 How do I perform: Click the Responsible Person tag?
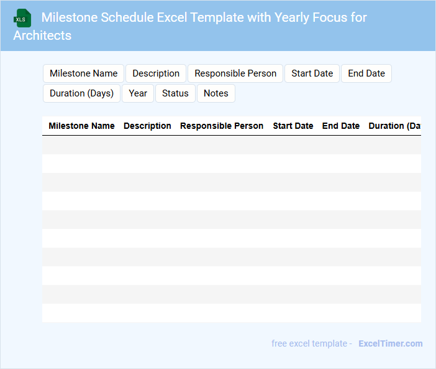click(x=235, y=73)
